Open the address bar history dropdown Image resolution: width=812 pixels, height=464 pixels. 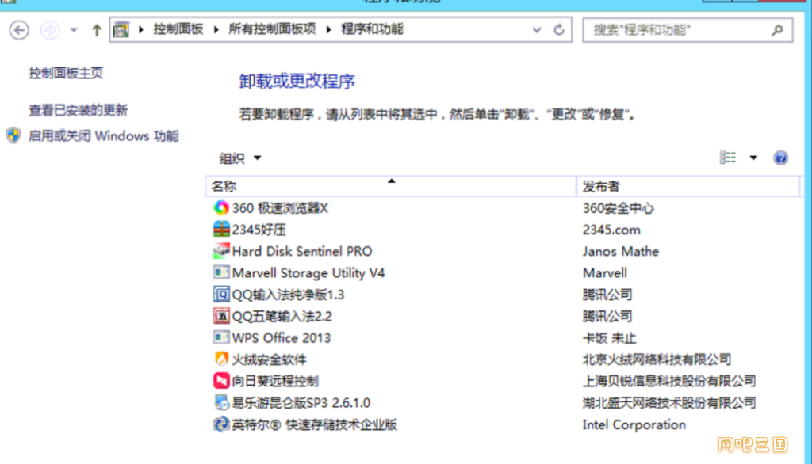537,30
